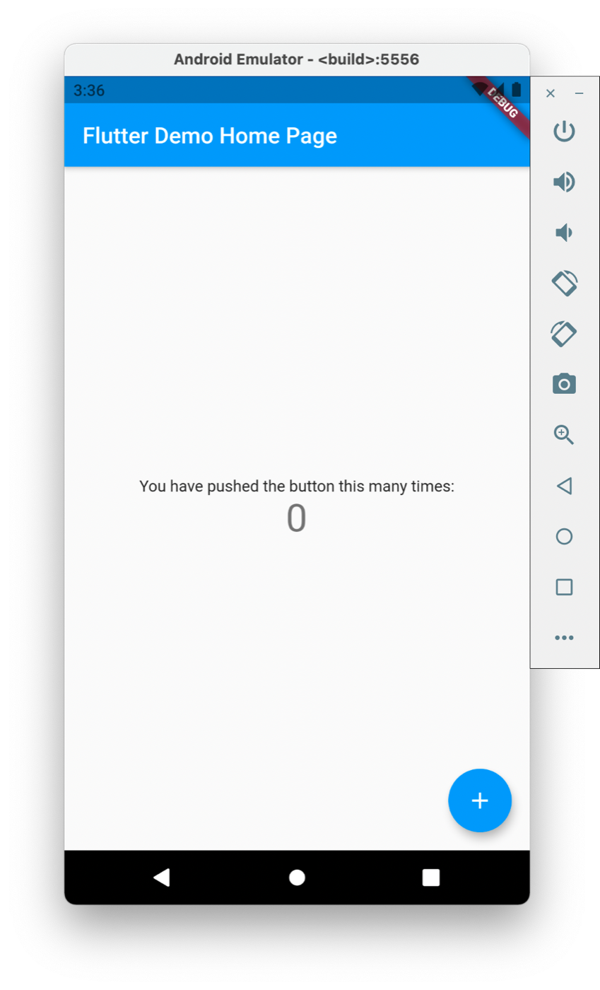Click the emulator power button icon
This screenshot has width=600, height=990.
click(x=564, y=132)
